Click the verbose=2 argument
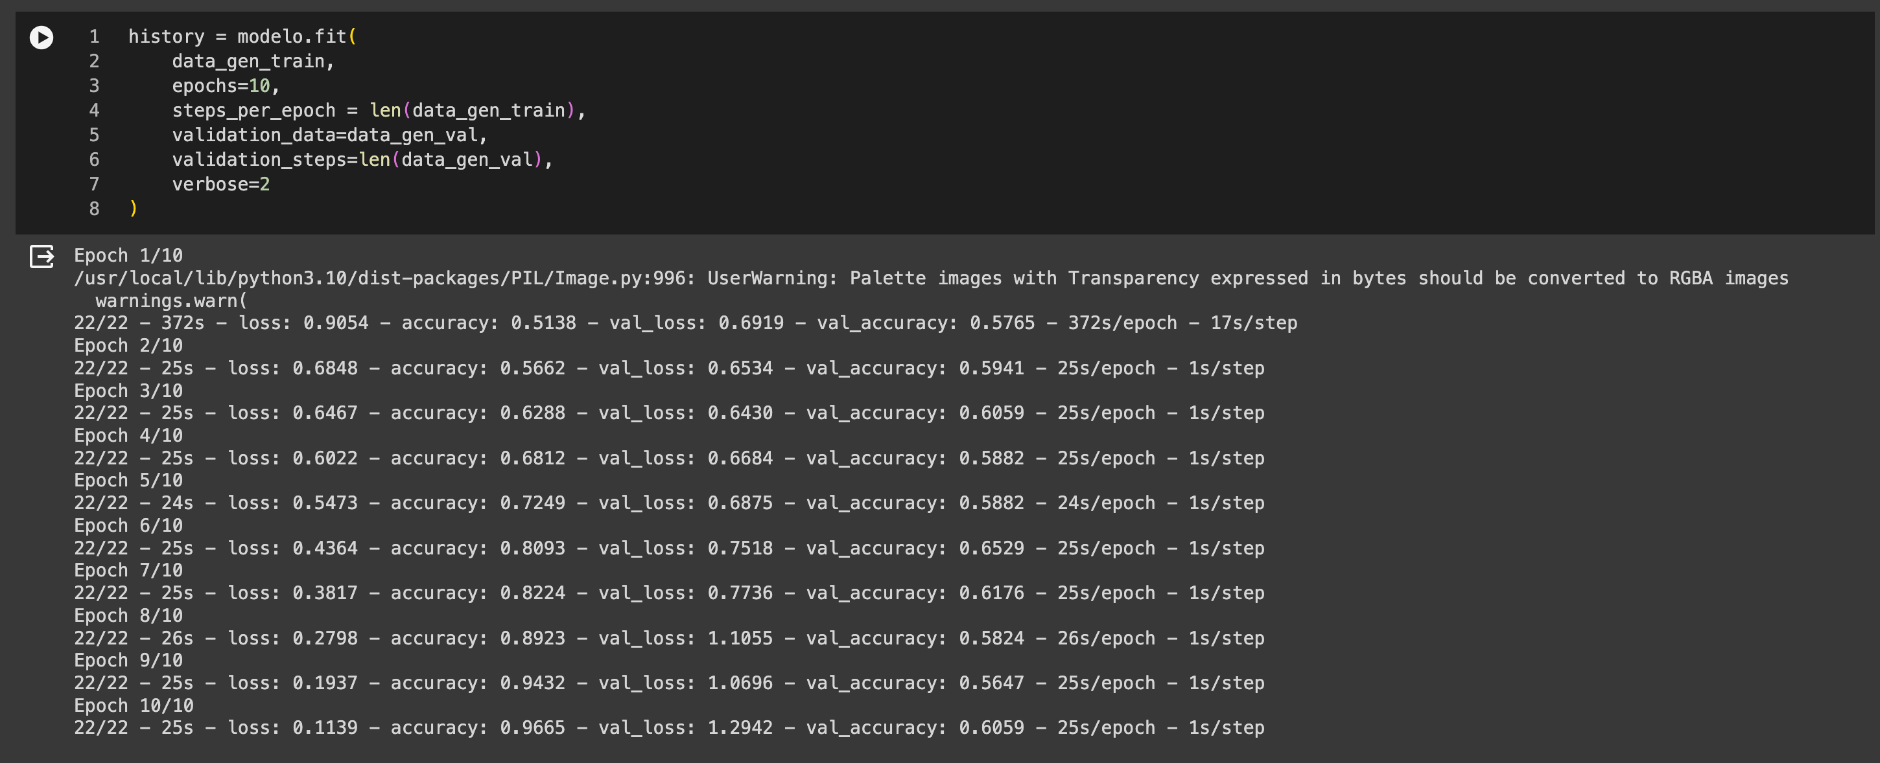 click(x=220, y=185)
